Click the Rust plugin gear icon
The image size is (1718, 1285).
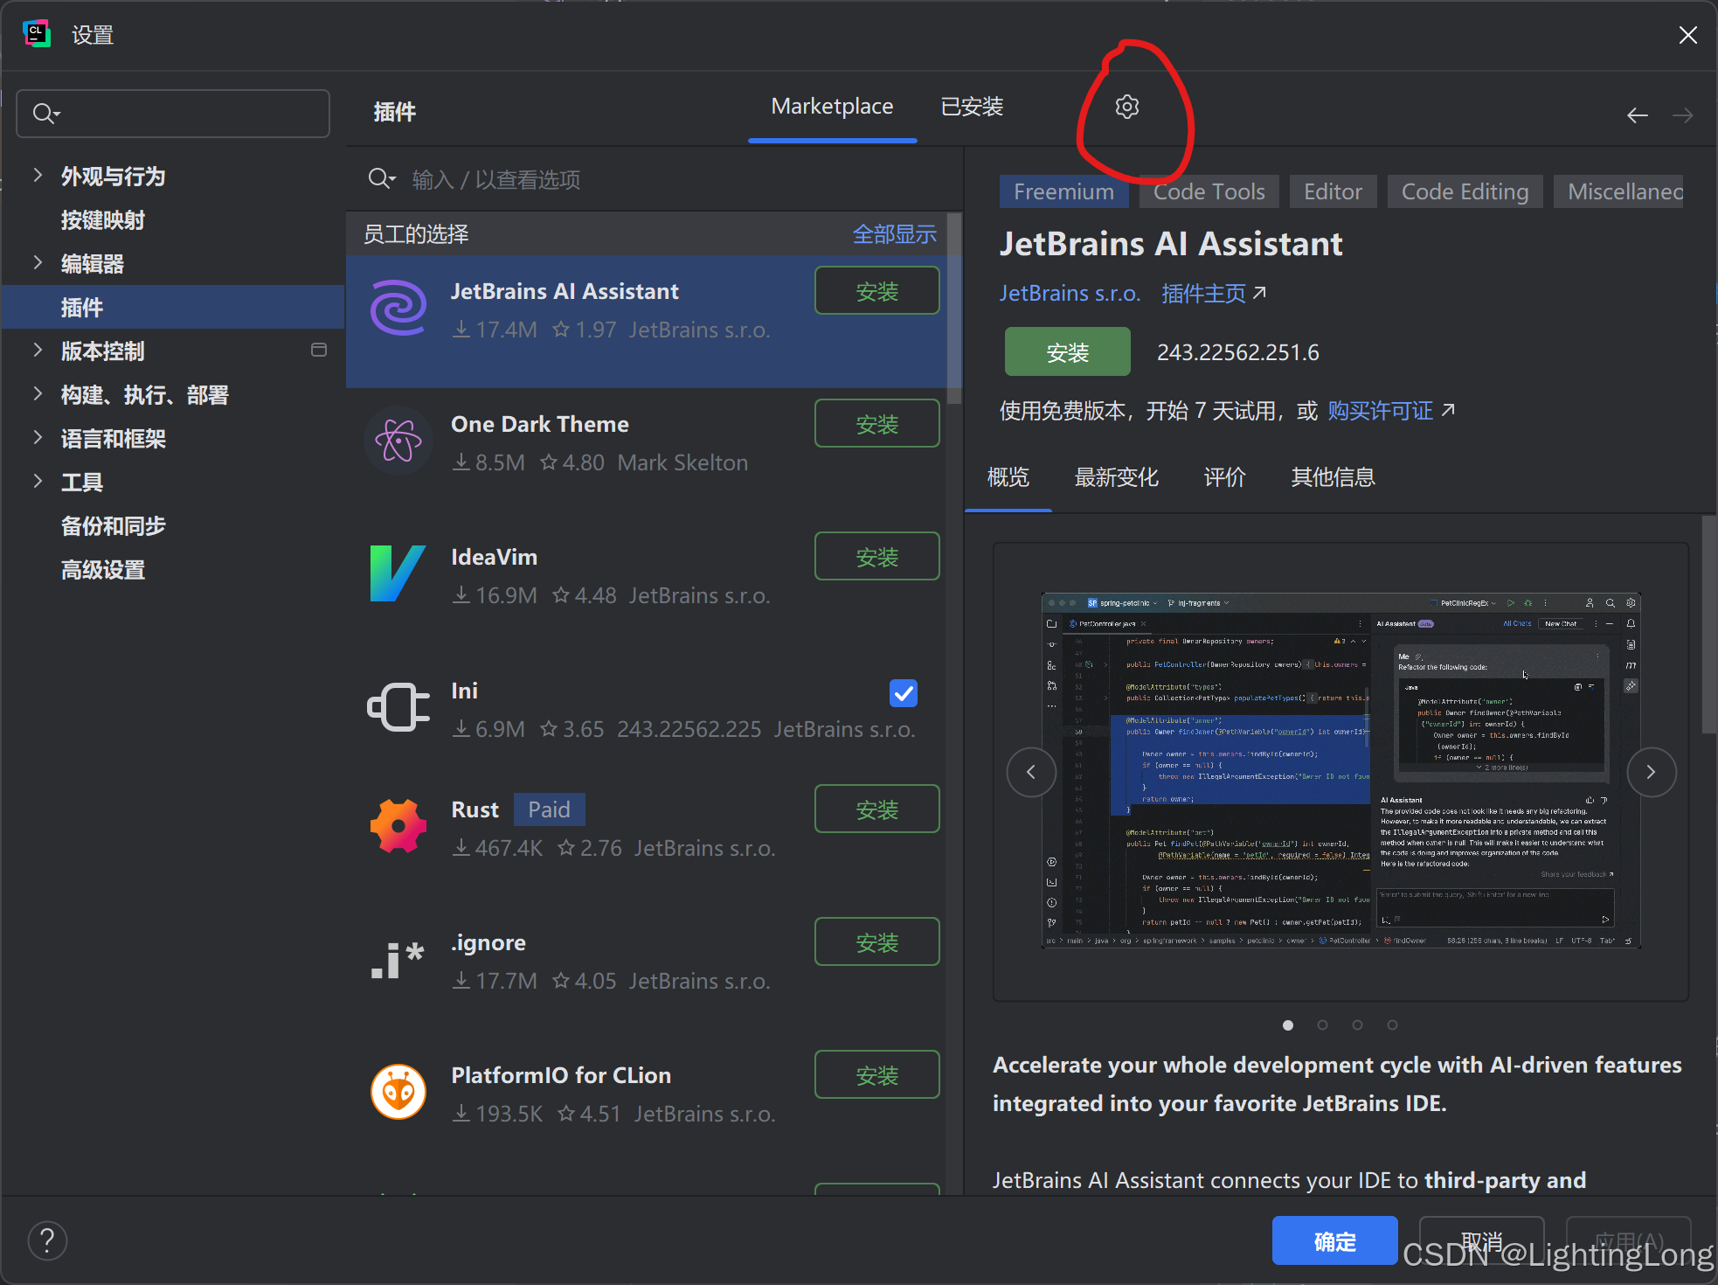pos(398,825)
